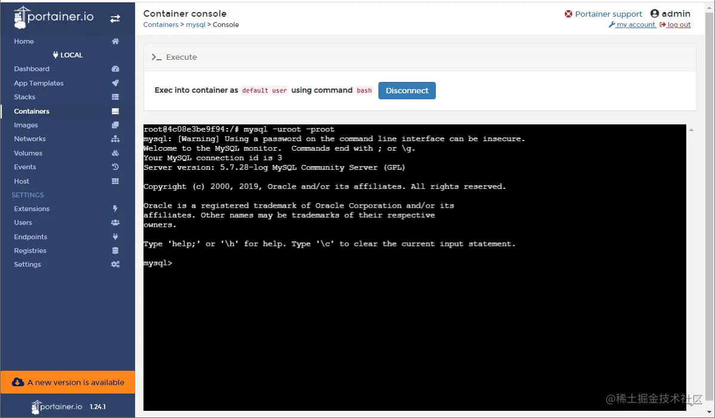Click the 'default user' code label
This screenshot has width=715, height=418.
(x=264, y=90)
